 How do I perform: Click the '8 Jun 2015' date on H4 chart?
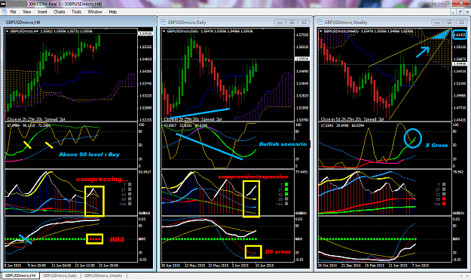tap(13, 266)
